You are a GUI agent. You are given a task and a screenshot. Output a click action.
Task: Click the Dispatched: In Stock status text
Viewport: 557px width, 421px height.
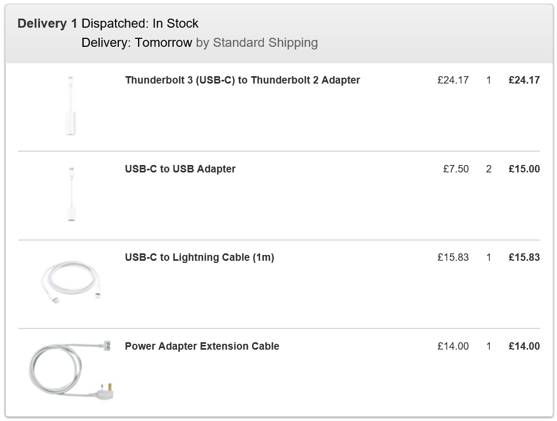point(140,23)
